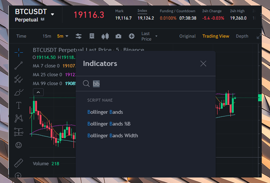
Task: Close the Indicators dialog
Action: click(x=203, y=63)
